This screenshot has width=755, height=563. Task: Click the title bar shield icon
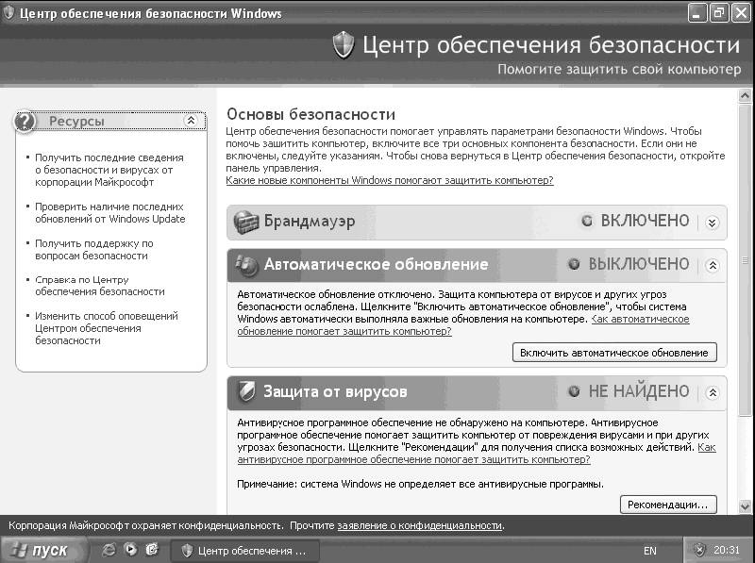[9, 12]
